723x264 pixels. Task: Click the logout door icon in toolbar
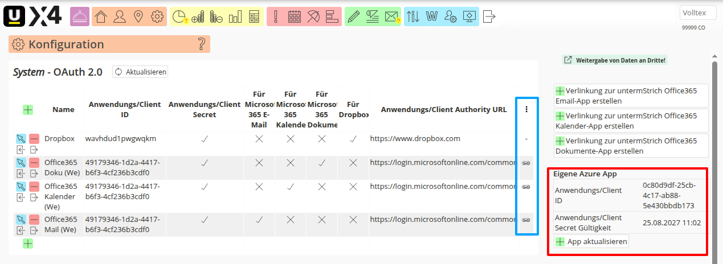[x=489, y=16]
